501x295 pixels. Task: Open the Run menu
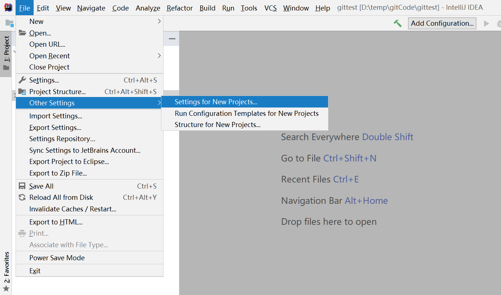pyautogui.click(x=228, y=8)
